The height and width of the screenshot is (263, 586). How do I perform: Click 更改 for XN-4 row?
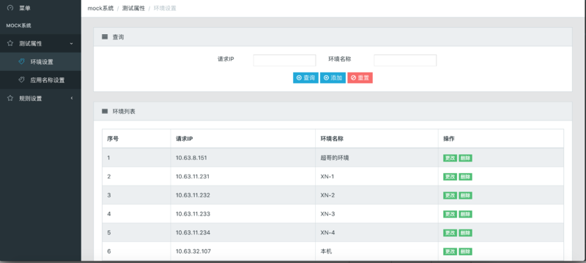(450, 233)
